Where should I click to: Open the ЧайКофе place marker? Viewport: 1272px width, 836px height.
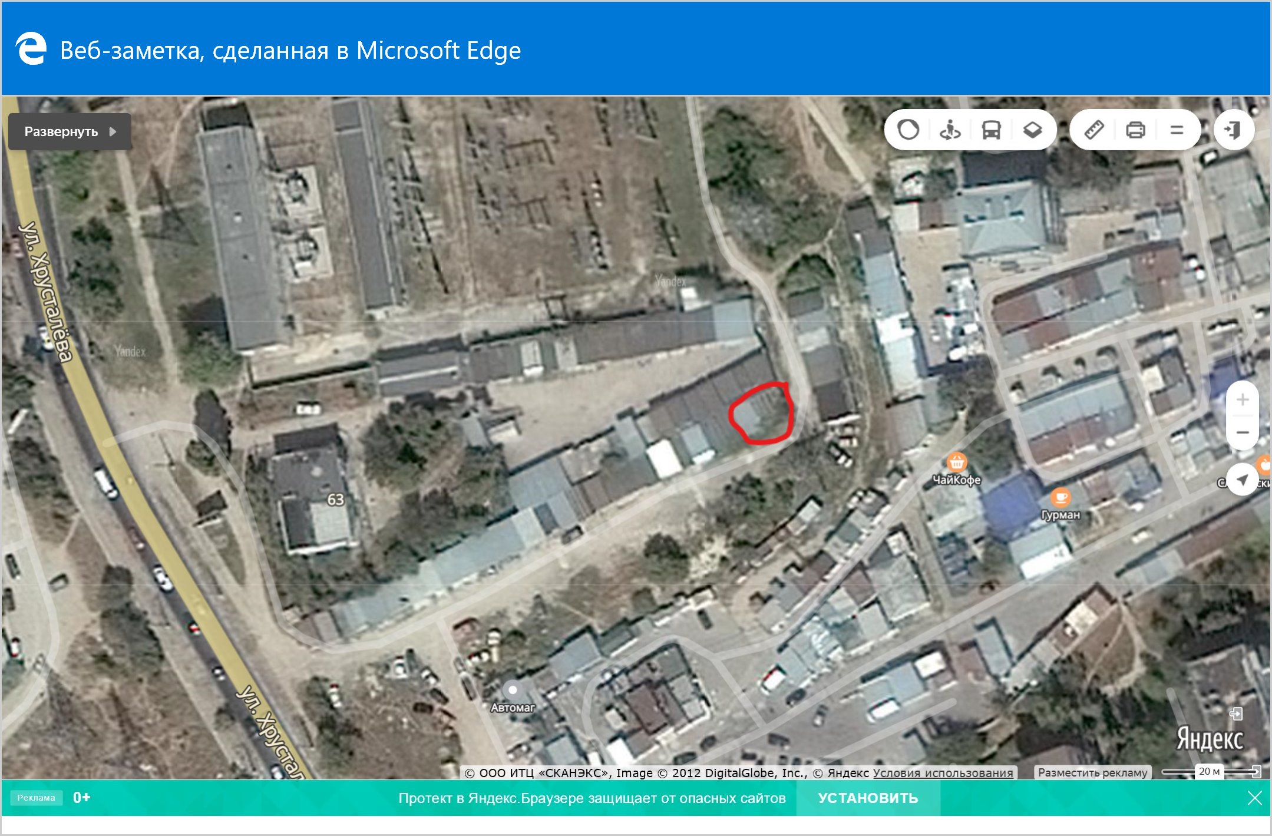tap(956, 462)
